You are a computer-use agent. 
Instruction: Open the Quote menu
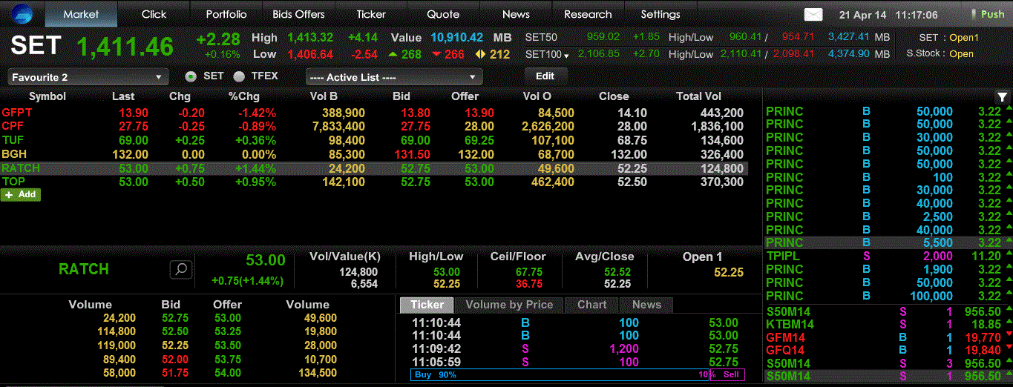[443, 14]
